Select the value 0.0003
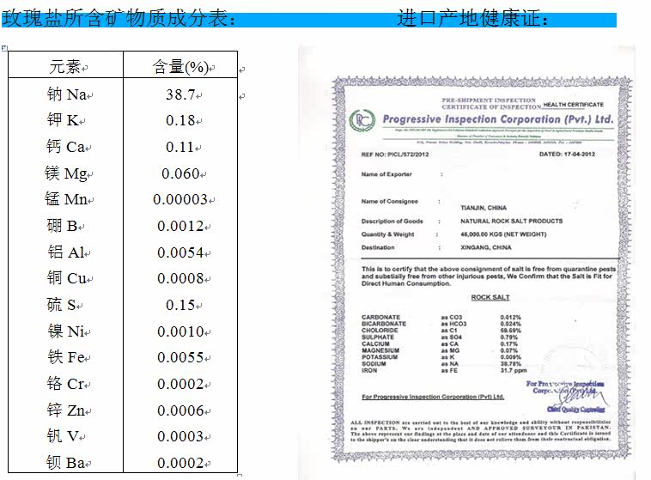Screen dimensions: 651x480 (x=180, y=436)
